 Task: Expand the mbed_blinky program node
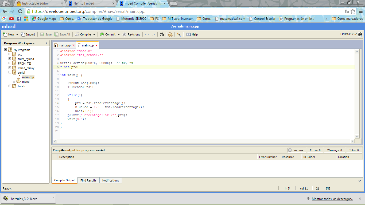click(10, 68)
